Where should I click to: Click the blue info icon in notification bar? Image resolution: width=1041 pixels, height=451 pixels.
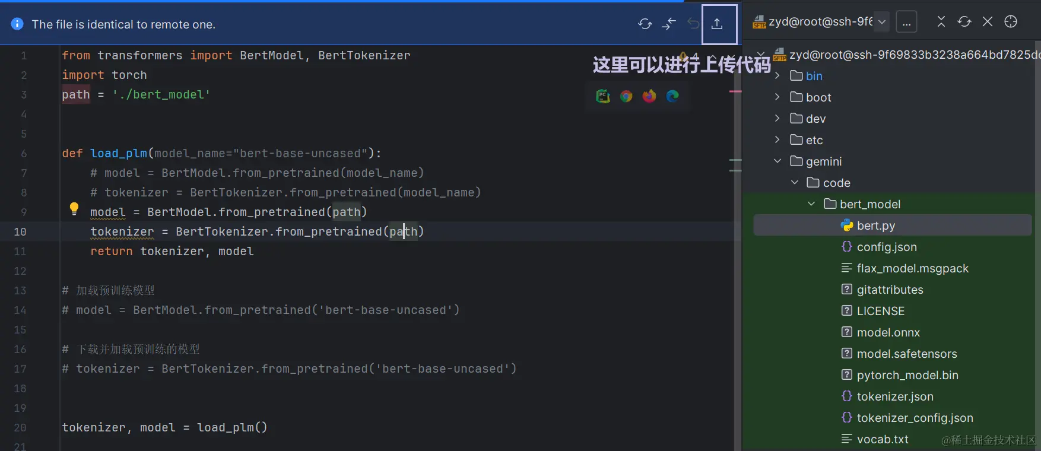click(17, 24)
